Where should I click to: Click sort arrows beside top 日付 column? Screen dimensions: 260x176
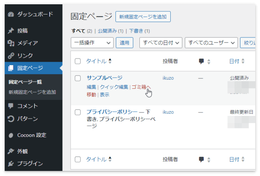point(243,61)
